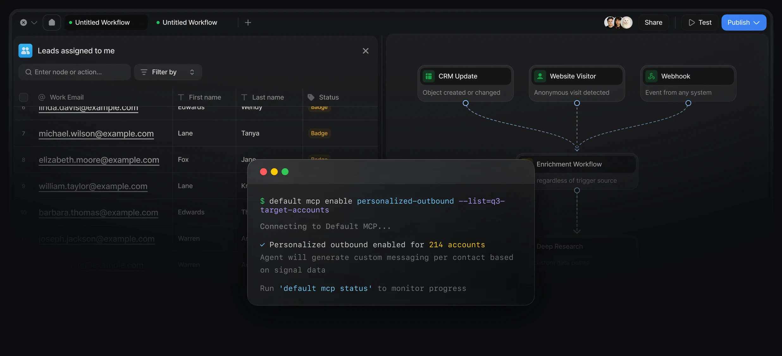
Task: Click the 214 accounts text in the terminal
Action: pos(457,245)
